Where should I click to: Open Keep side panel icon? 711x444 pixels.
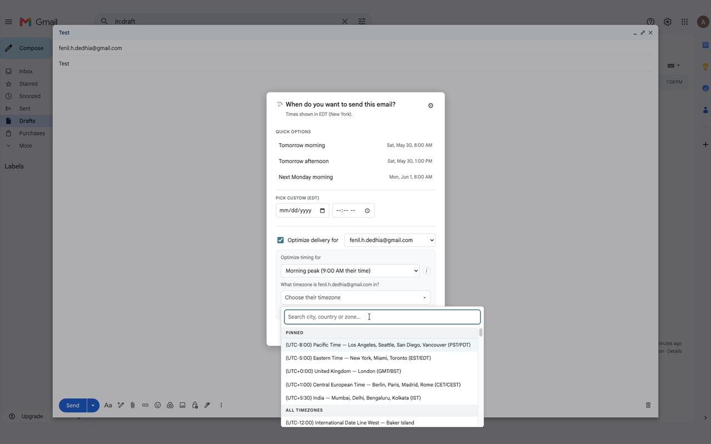705,66
